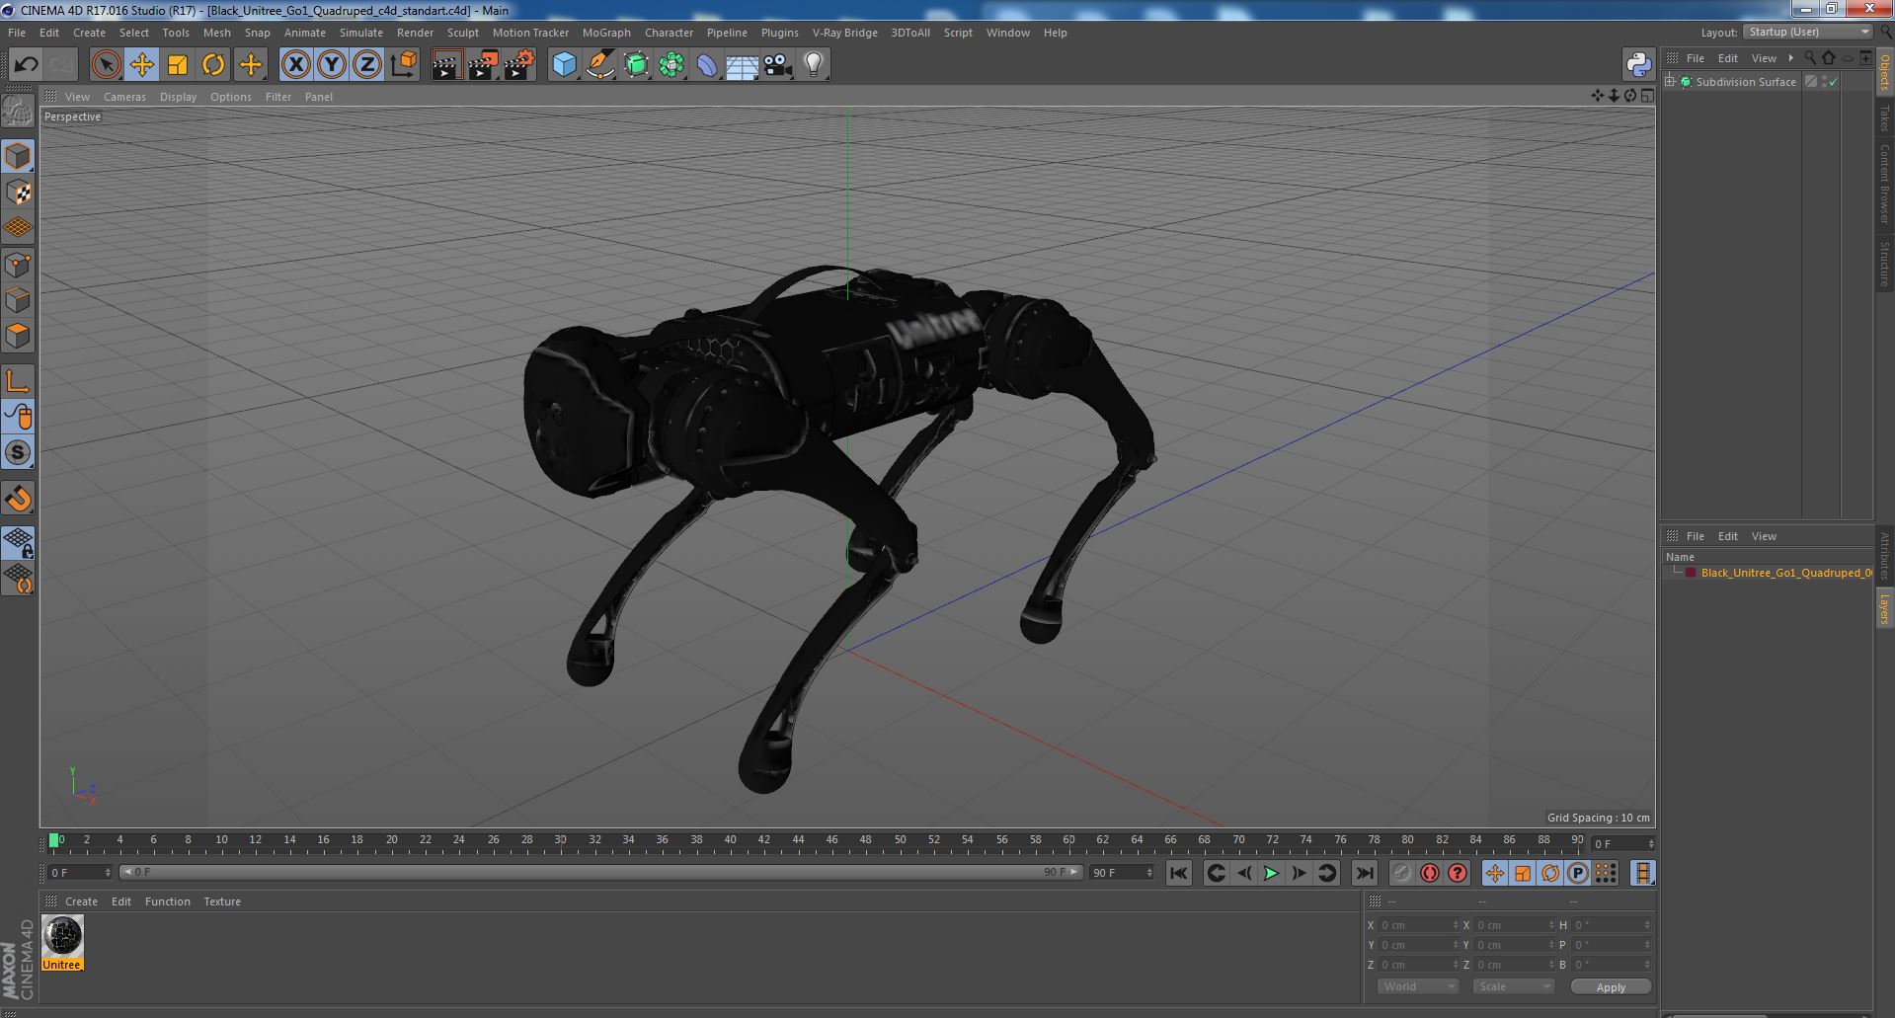
Task: Open the World coordinate dropdown
Action: (x=1417, y=986)
